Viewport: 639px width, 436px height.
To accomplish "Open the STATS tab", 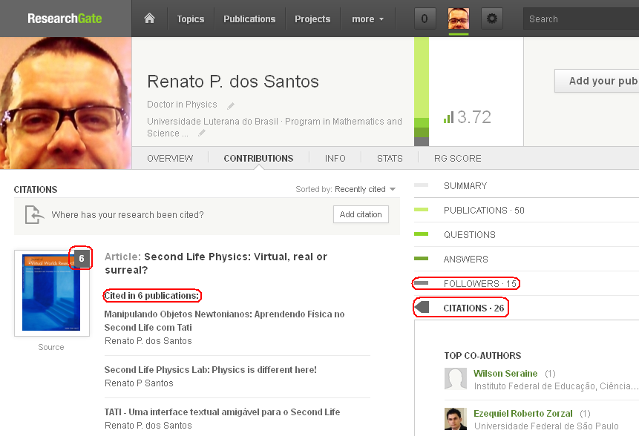I will 390,158.
